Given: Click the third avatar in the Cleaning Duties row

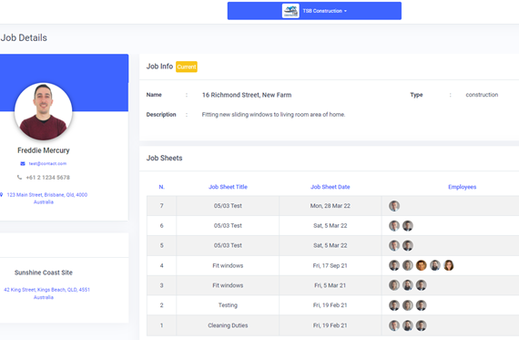Looking at the screenshot, I should (422, 325).
